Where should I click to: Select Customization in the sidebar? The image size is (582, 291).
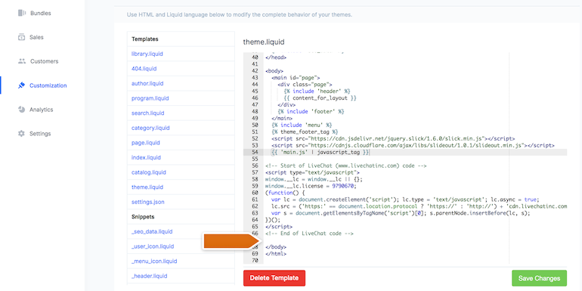click(48, 85)
